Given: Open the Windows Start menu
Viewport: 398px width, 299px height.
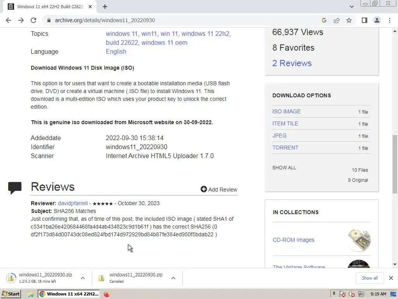Looking at the screenshot, I should click(x=11, y=294).
